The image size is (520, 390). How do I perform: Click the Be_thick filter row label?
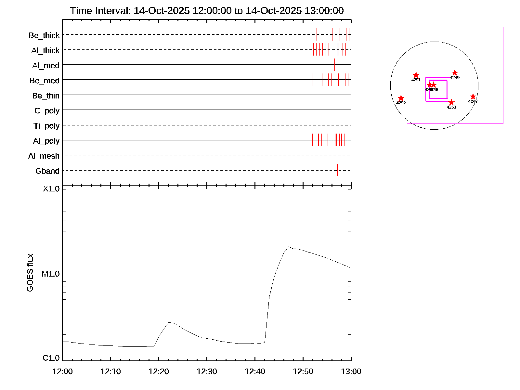coord(44,35)
